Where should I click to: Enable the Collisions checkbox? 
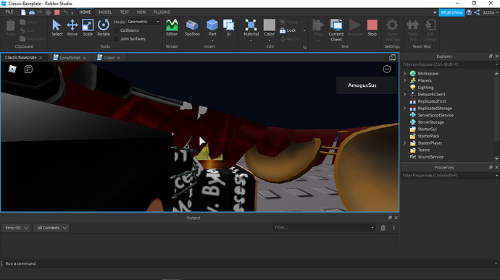[x=117, y=30]
